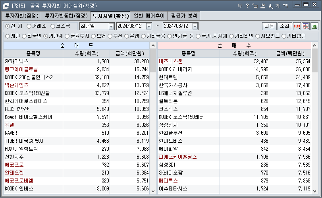
Task: Open the font size A icon
Action: click(270, 6)
